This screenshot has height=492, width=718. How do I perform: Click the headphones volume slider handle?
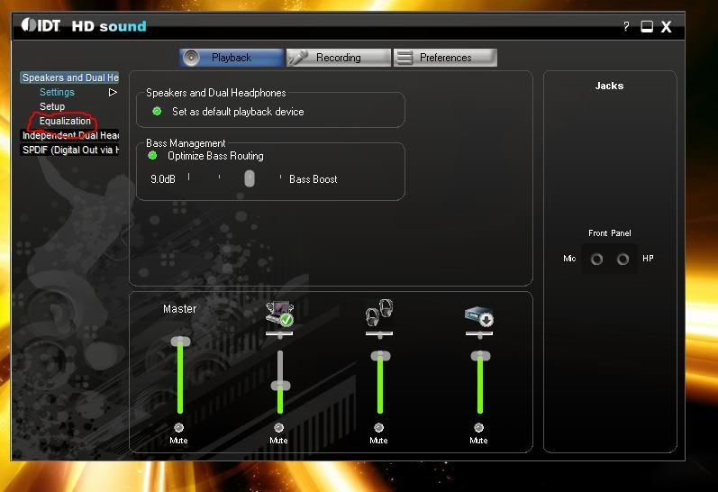(x=380, y=356)
